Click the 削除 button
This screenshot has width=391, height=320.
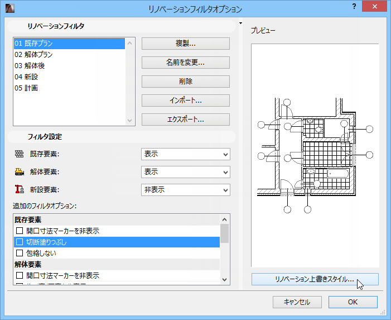(186, 82)
